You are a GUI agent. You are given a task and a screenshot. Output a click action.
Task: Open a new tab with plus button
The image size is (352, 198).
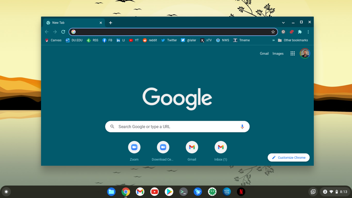(x=110, y=23)
